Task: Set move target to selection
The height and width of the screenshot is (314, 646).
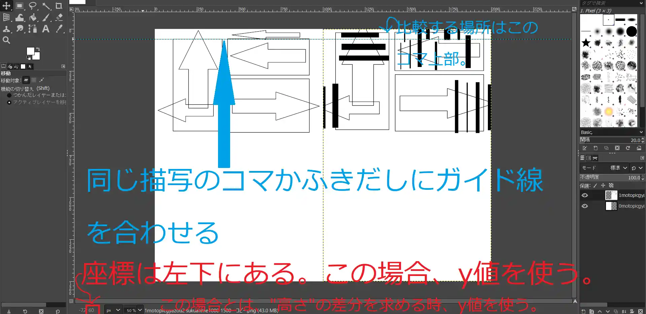Action: 34,80
